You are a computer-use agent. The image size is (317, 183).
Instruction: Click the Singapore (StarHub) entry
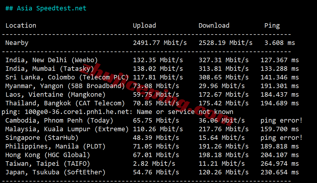pyautogui.click(x=42, y=138)
